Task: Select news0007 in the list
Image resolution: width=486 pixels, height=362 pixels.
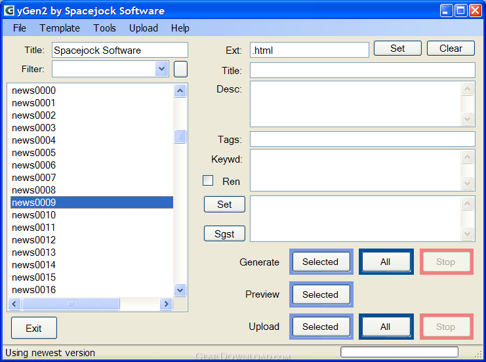Action: click(92, 178)
